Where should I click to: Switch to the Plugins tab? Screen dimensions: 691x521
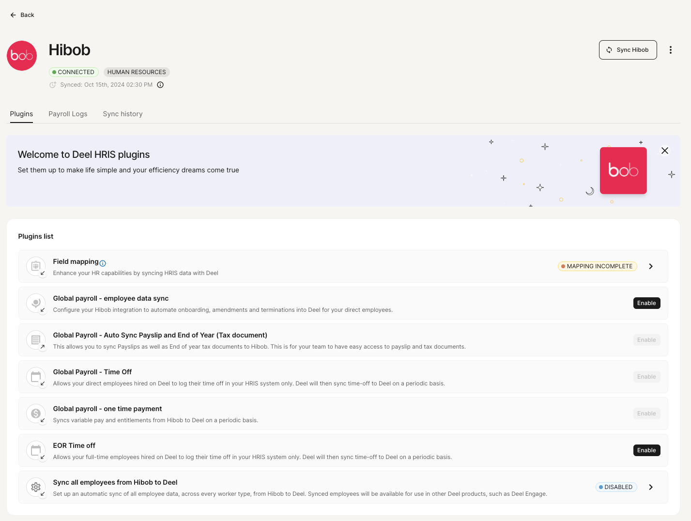21,114
